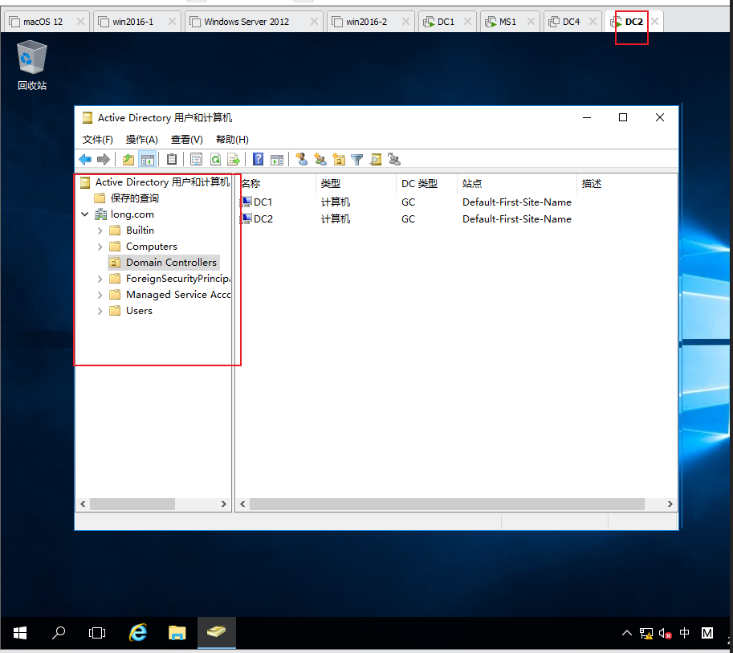Open the 文件(F) menu
This screenshot has width=733, height=653.
98,140
